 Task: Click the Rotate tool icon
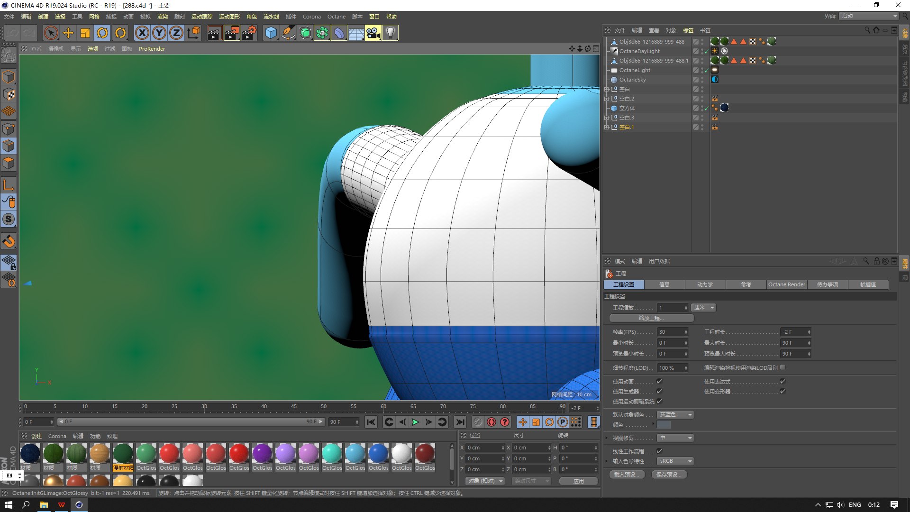(x=102, y=33)
